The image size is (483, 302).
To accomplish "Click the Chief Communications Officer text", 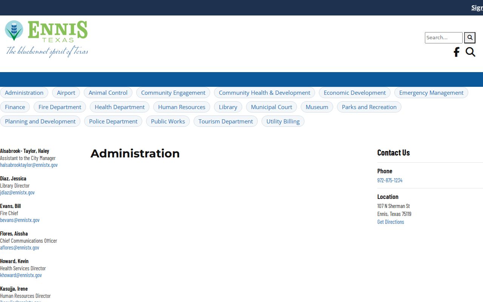I will (x=29, y=241).
